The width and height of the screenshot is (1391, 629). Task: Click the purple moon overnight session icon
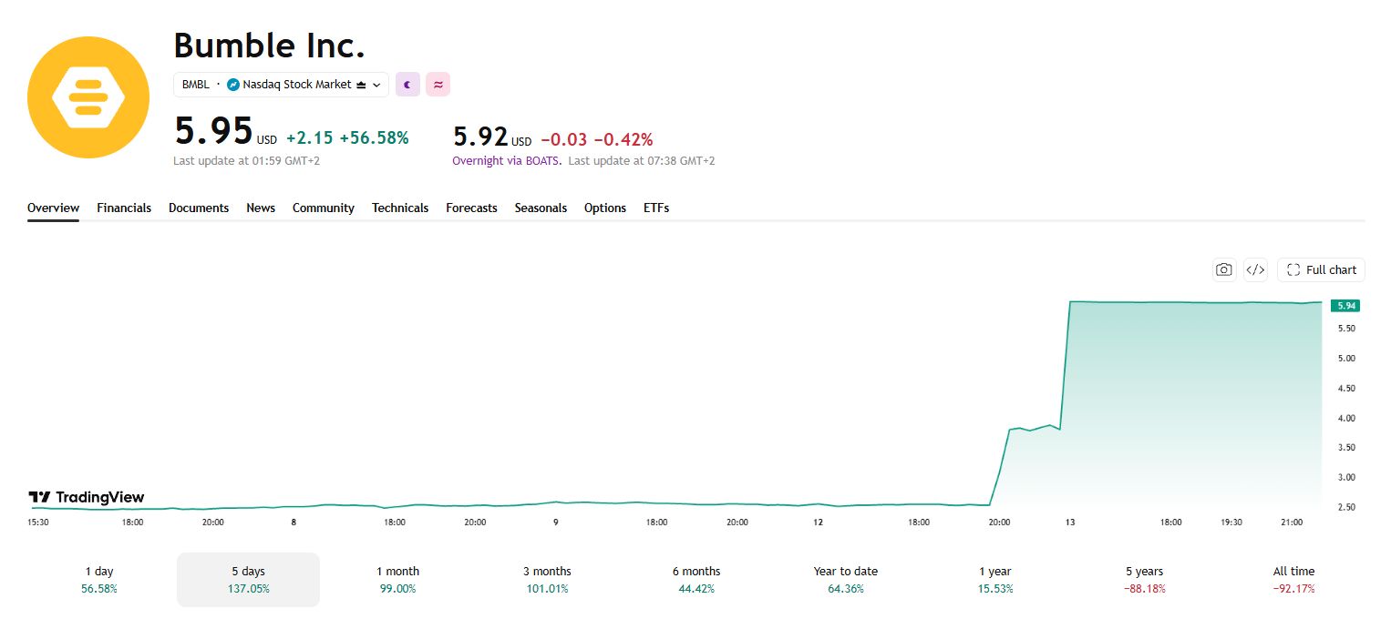[x=407, y=85]
